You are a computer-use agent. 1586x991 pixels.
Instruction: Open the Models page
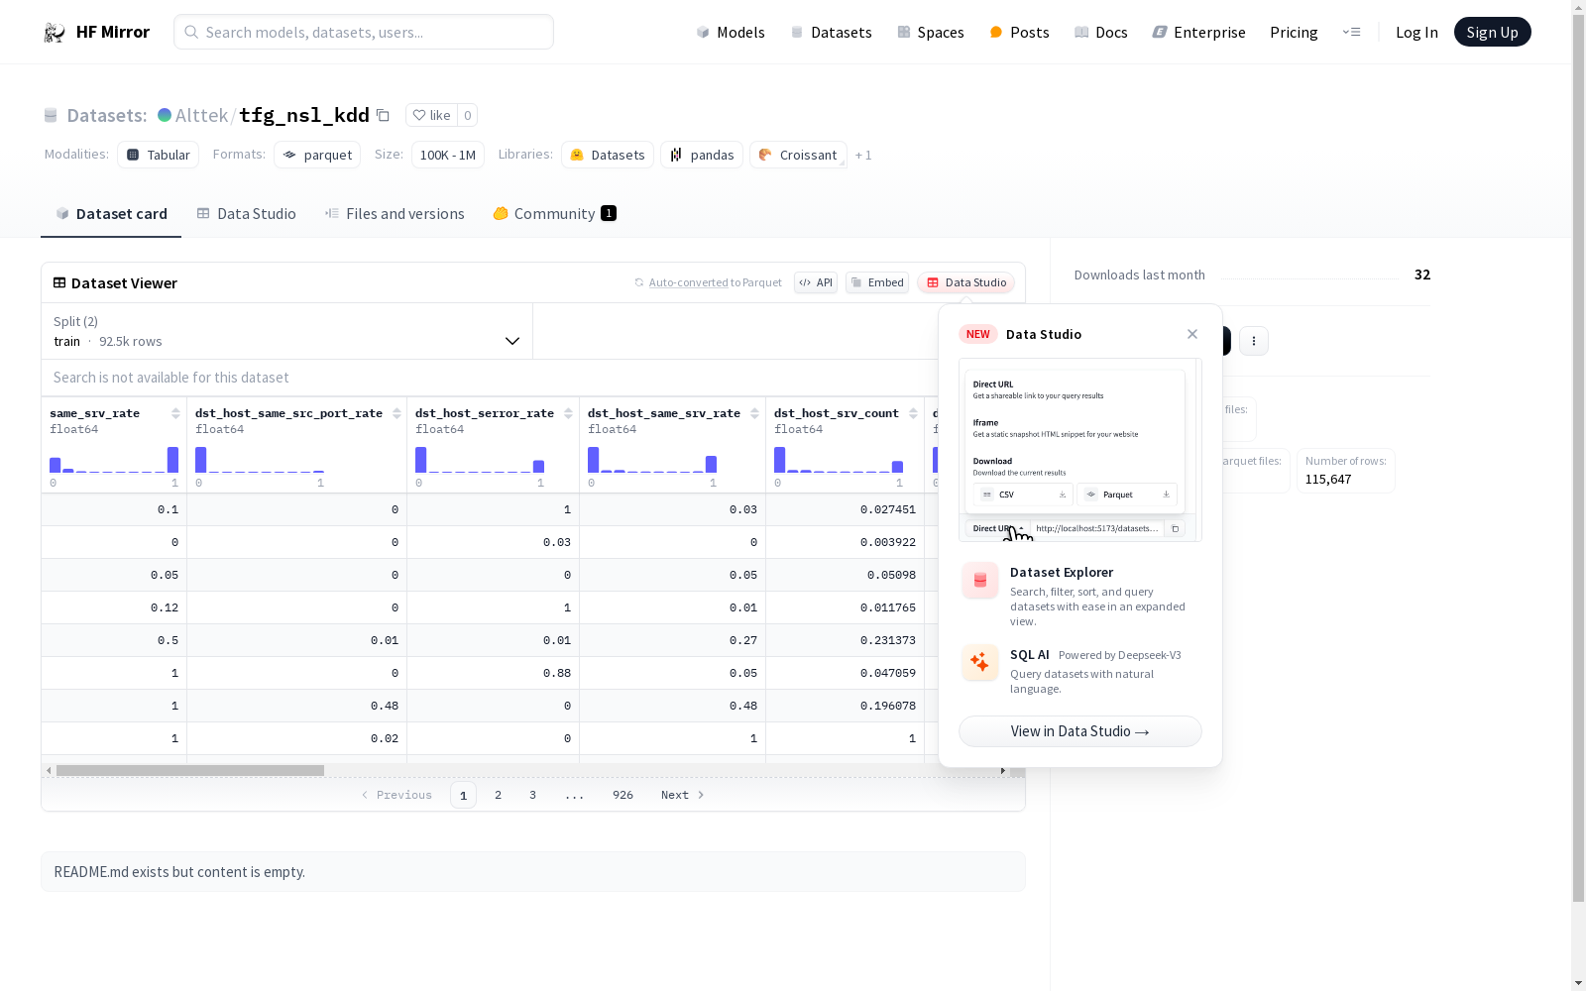pyautogui.click(x=731, y=33)
